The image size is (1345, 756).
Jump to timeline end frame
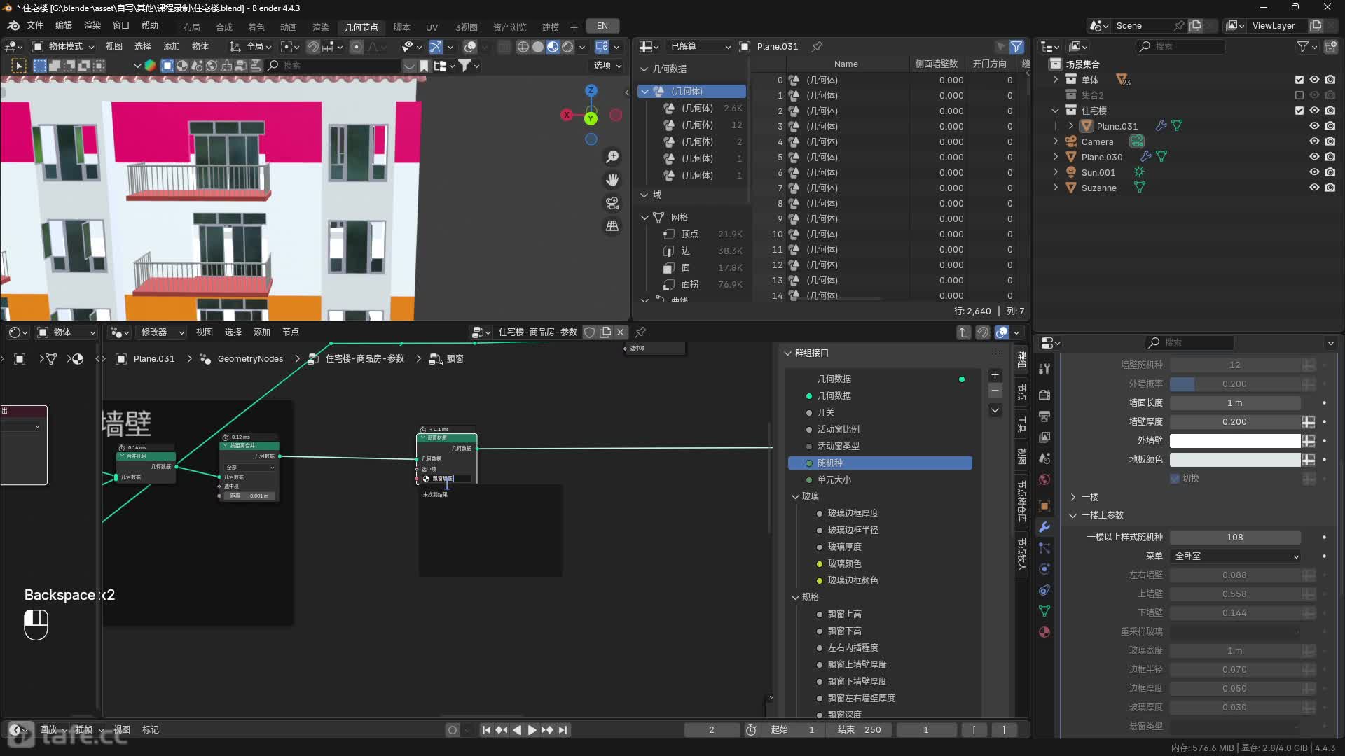click(x=563, y=730)
